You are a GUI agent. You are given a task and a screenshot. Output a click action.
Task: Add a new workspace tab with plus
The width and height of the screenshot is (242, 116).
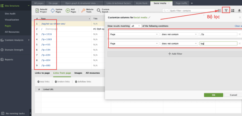click(192, 3)
